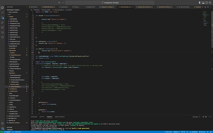Click Go Live in the status bar

click(202, 132)
